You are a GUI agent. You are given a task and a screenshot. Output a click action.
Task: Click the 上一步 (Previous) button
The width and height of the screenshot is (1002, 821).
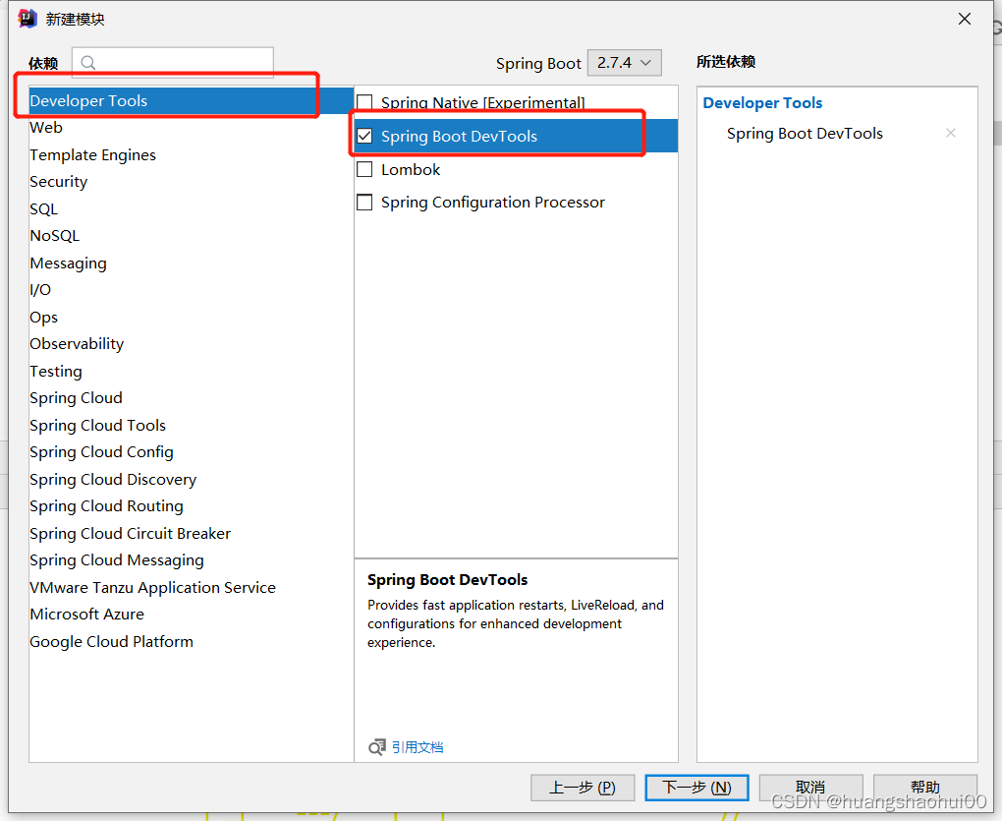pyautogui.click(x=583, y=787)
